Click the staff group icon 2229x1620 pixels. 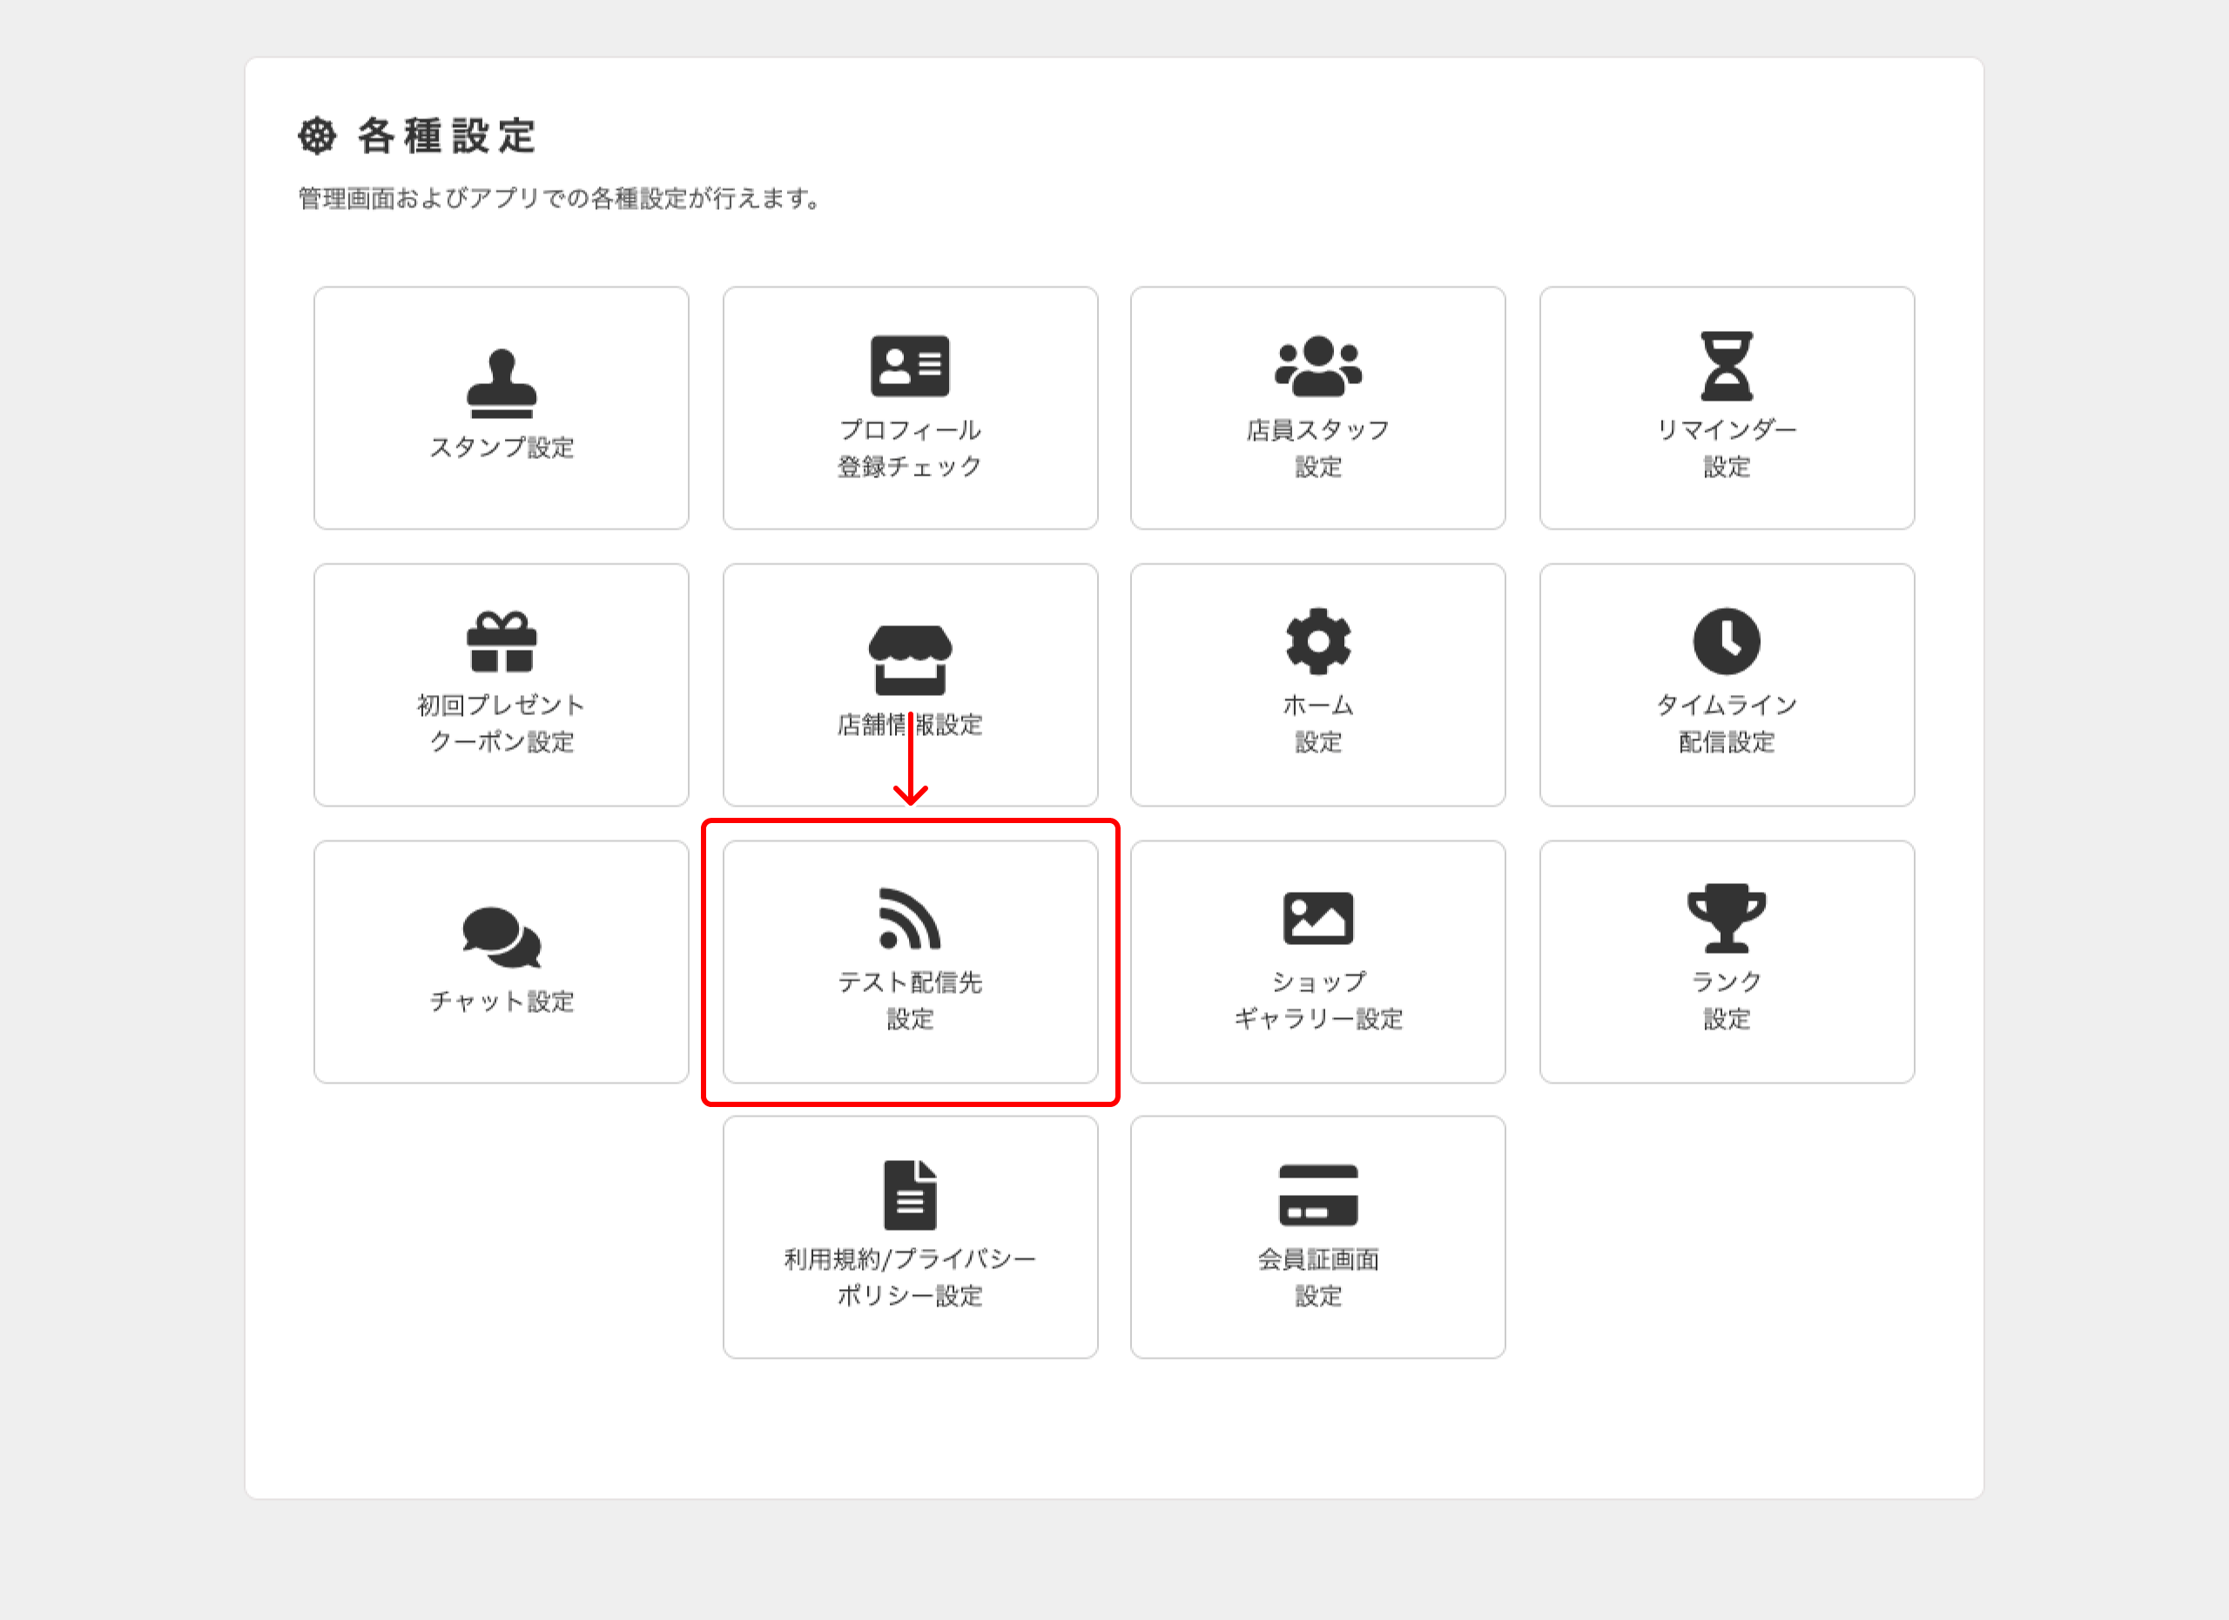click(x=1318, y=366)
